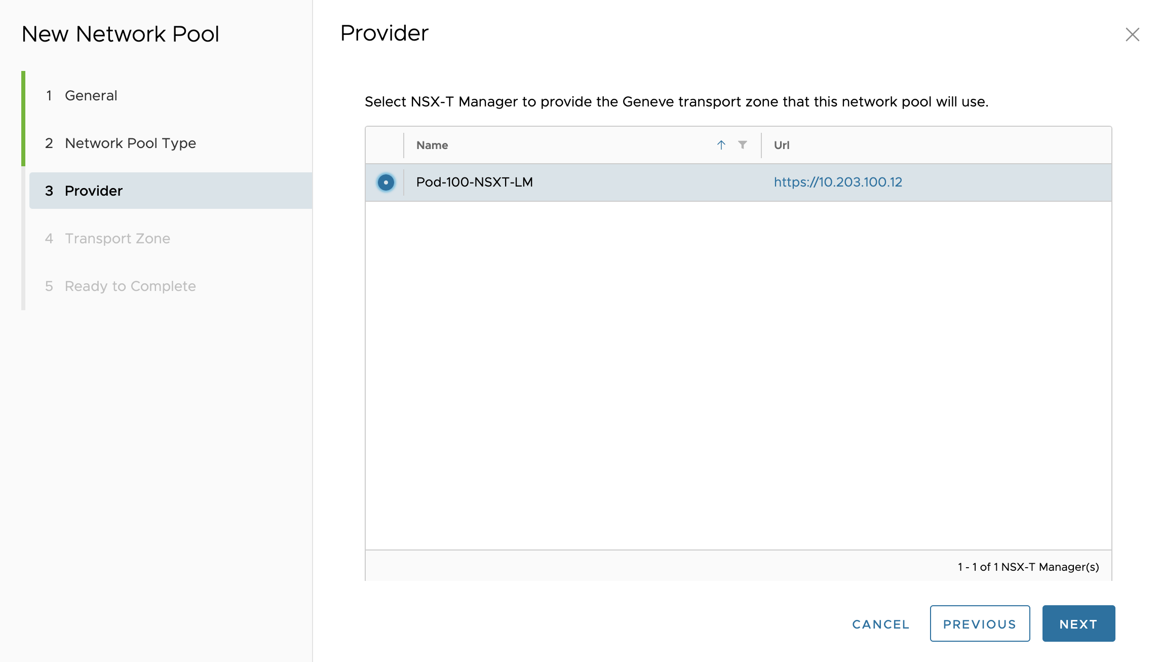Open the https://10.203.100.12 URL link
Image resolution: width=1159 pixels, height=662 pixels.
[838, 182]
